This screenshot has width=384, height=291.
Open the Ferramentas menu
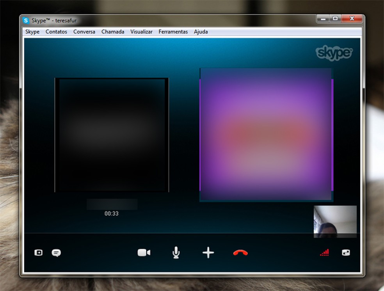[x=173, y=32]
